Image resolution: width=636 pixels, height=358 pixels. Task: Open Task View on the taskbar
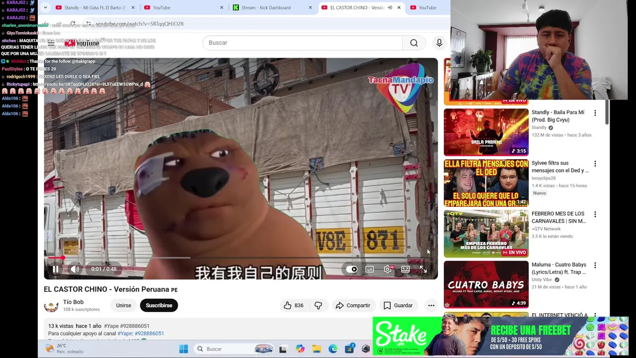point(283,349)
